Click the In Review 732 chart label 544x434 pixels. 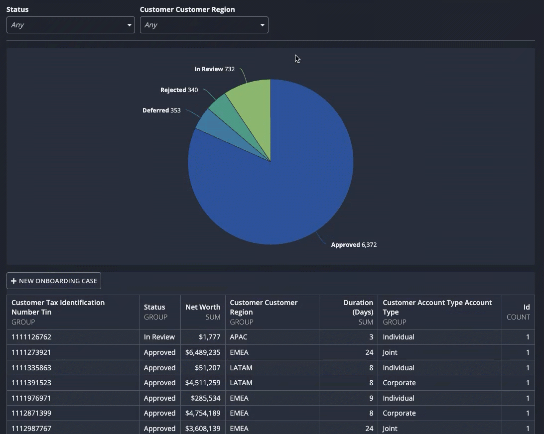214,69
